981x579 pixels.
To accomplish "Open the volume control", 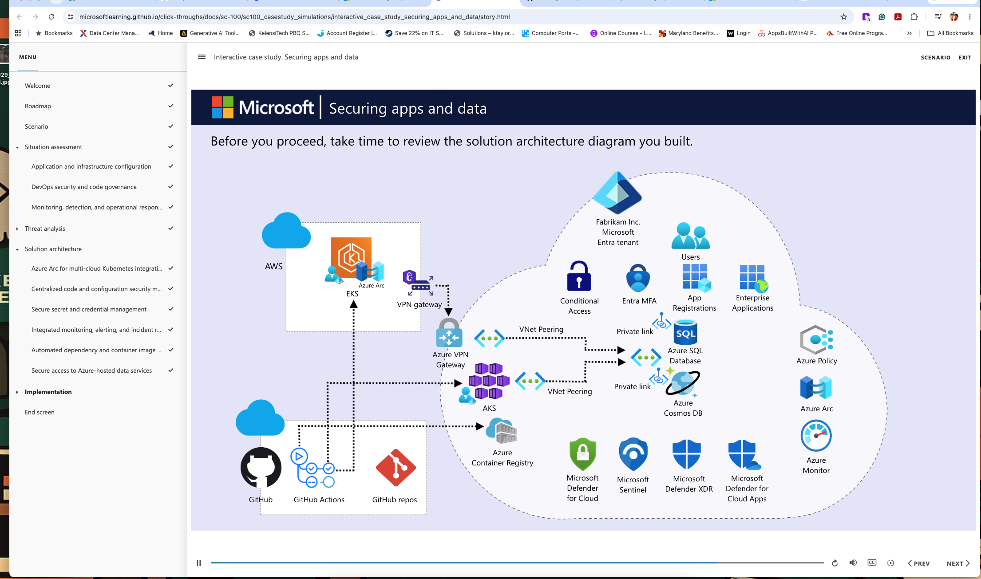I will [853, 563].
